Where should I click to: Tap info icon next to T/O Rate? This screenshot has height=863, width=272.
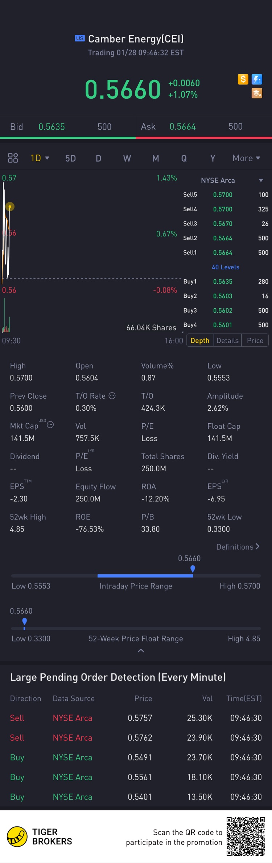click(x=112, y=396)
